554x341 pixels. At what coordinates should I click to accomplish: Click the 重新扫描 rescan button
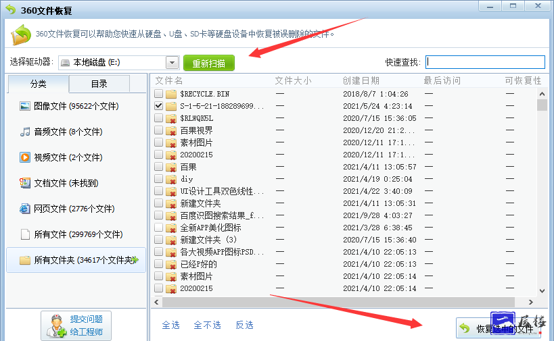coord(209,63)
